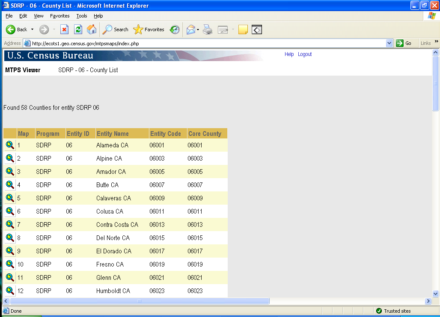This screenshot has width=440, height=317.
Task: Open map viewer for Amador CA
Action: pyautogui.click(x=10, y=171)
